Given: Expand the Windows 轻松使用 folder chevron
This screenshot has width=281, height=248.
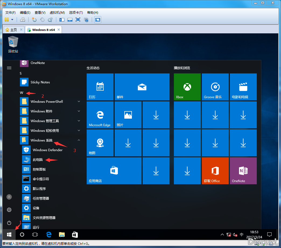Looking at the screenshot, I should (x=79, y=130).
